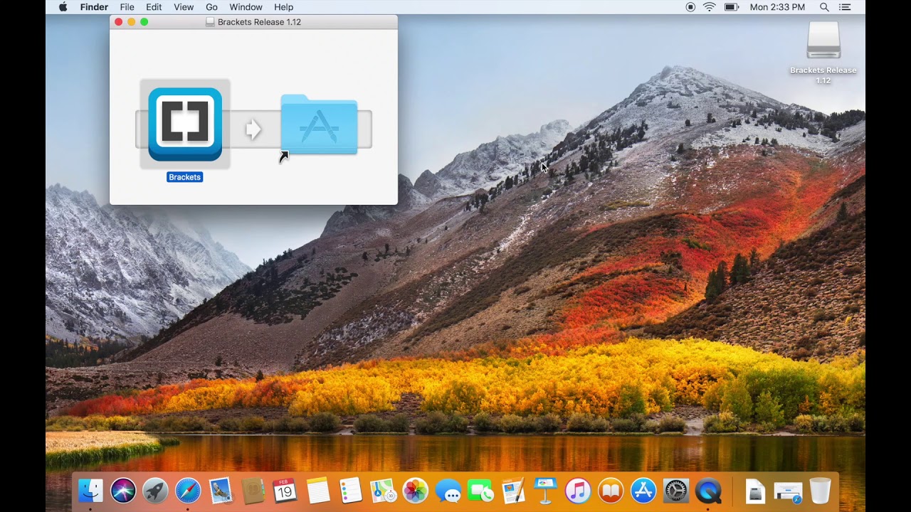Open Spotlight search
Screen dimensions: 911x512
824,7
